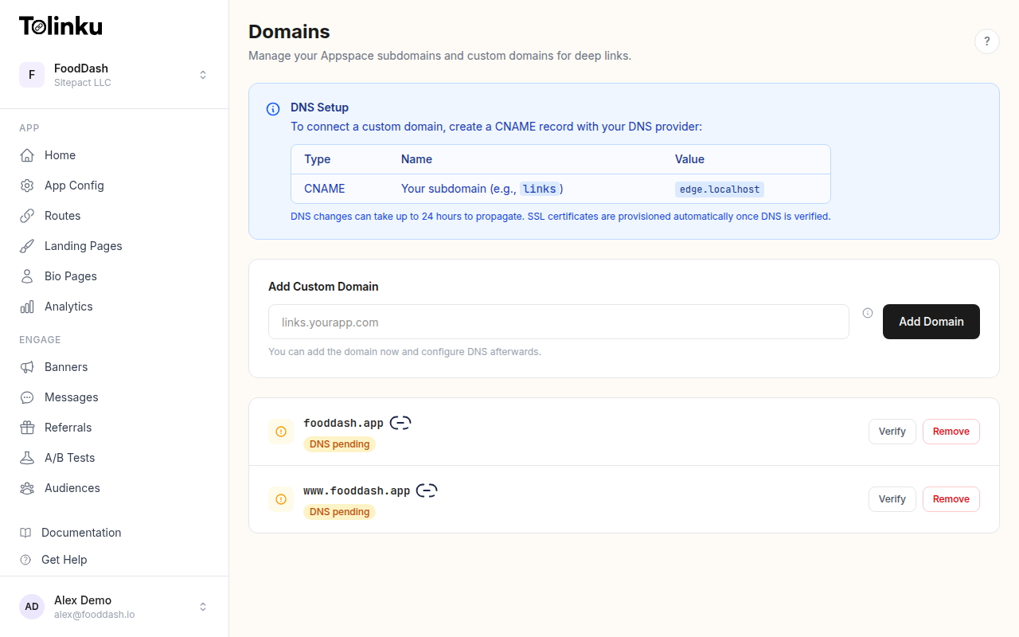
Task: Click the Banners megaphone icon
Action: coord(26,366)
